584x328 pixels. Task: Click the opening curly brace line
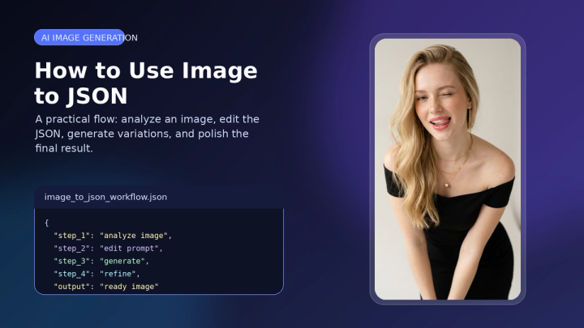click(46, 223)
